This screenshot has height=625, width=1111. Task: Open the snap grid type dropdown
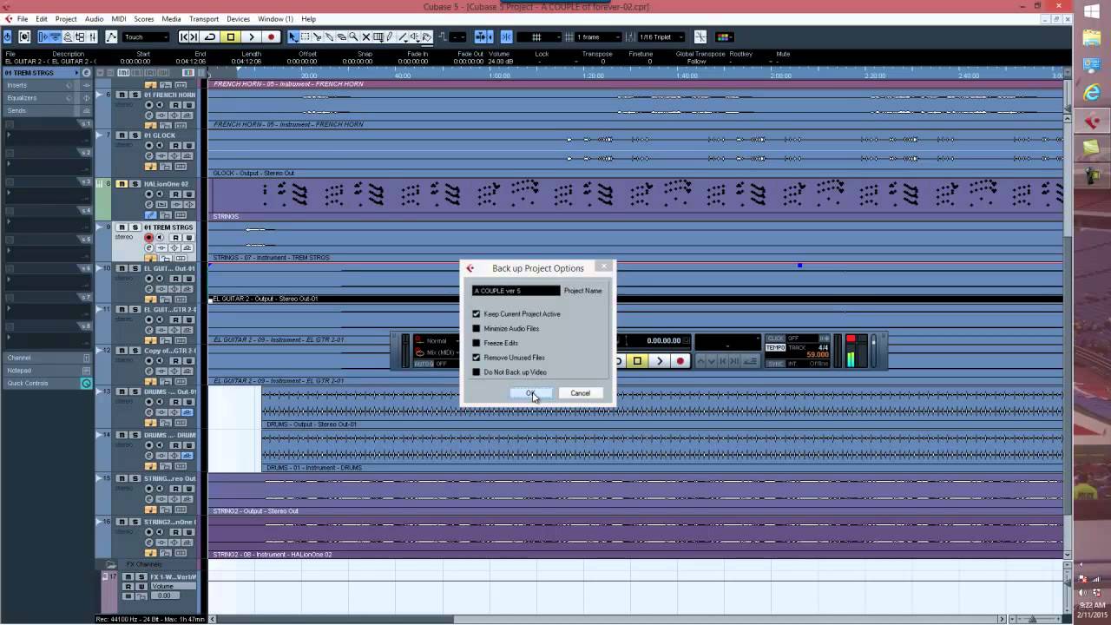(x=537, y=36)
